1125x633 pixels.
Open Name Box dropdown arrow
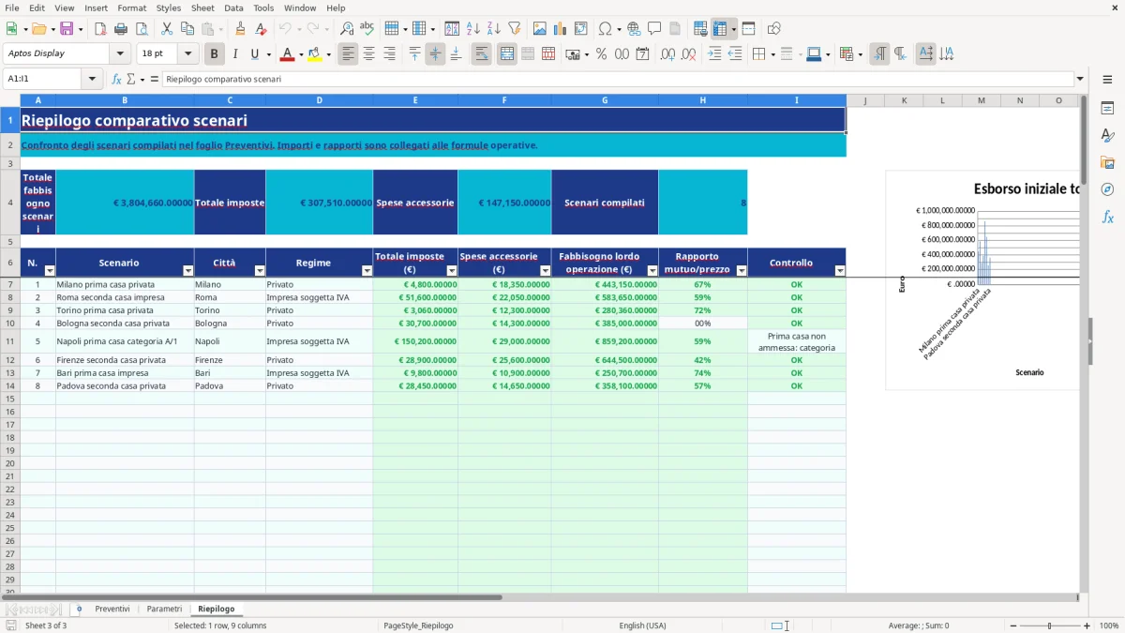92,79
